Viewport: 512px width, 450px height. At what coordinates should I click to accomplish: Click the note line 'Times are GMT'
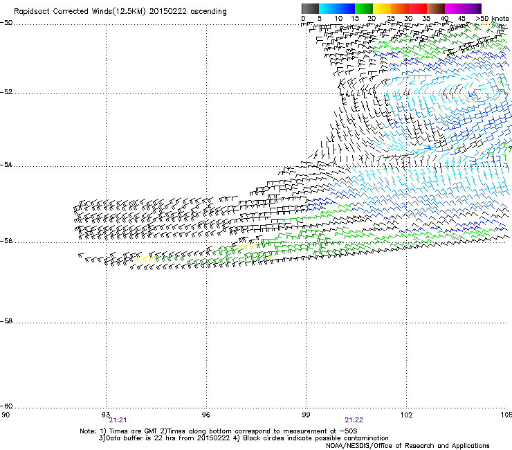tap(133, 431)
